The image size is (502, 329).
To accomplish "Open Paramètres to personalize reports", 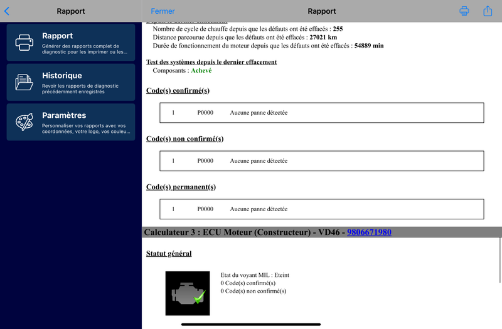I will [x=71, y=122].
